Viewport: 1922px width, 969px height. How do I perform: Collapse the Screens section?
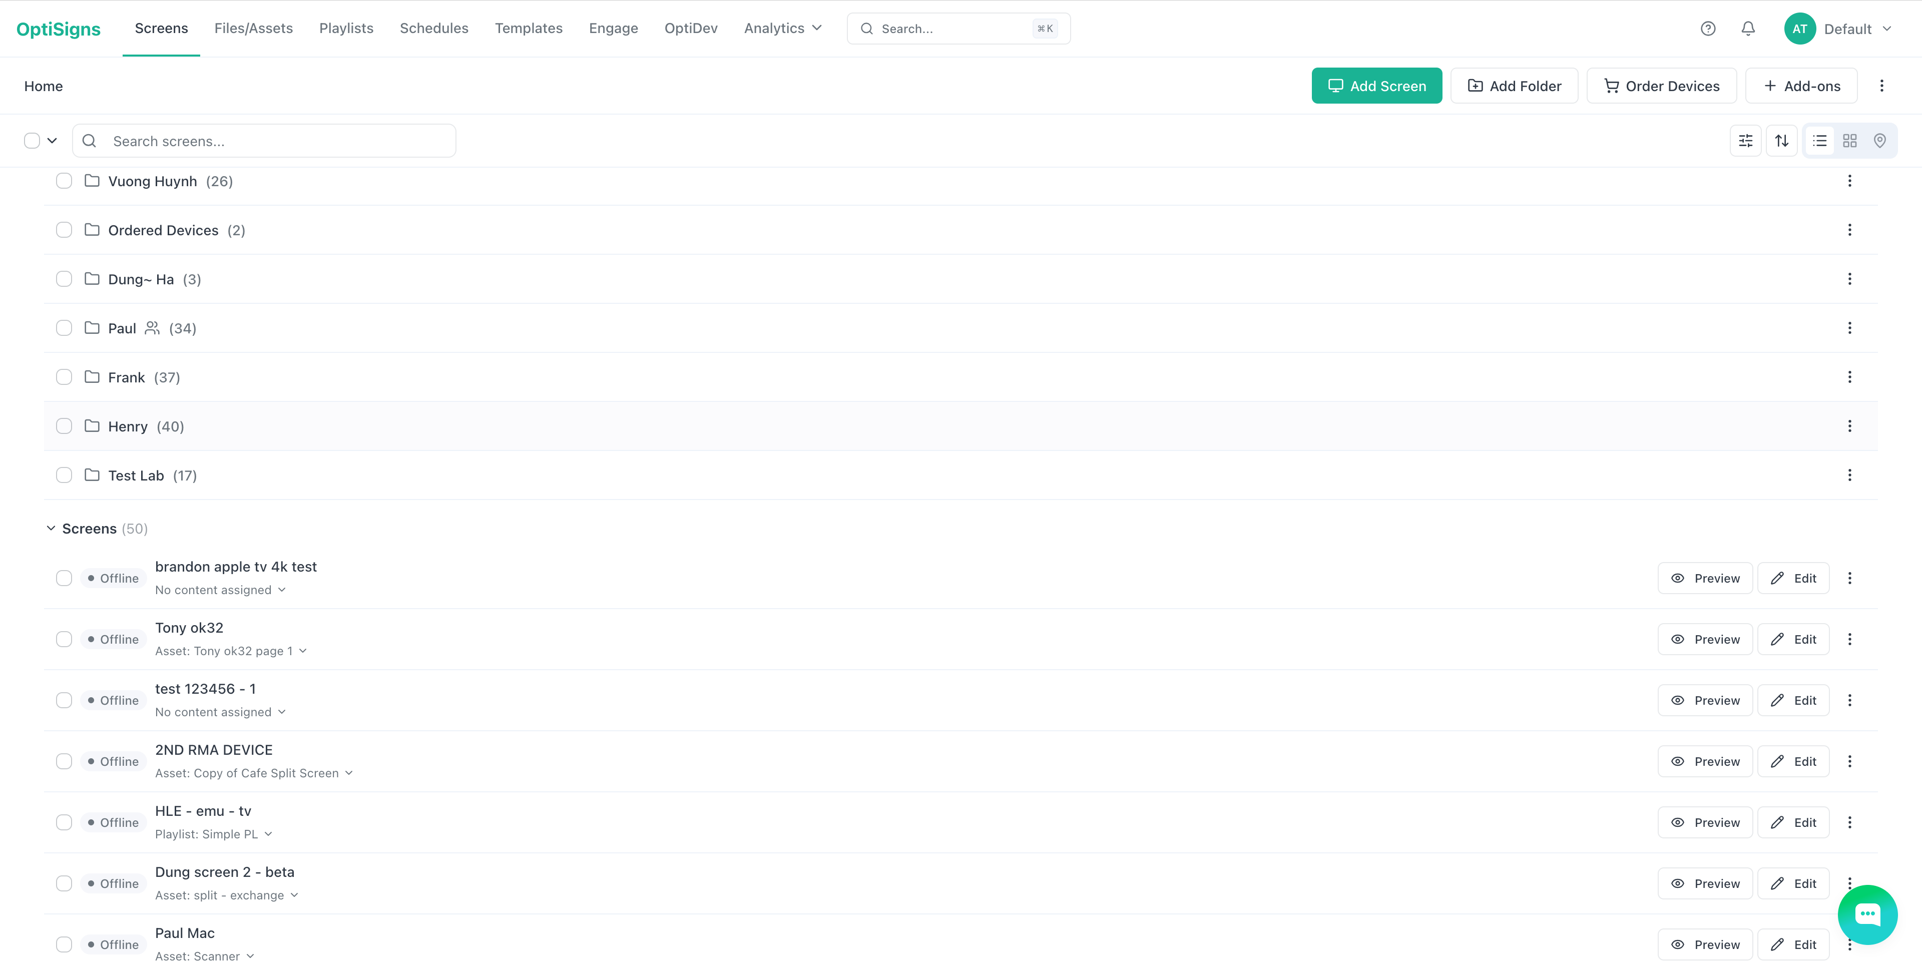pyautogui.click(x=51, y=528)
